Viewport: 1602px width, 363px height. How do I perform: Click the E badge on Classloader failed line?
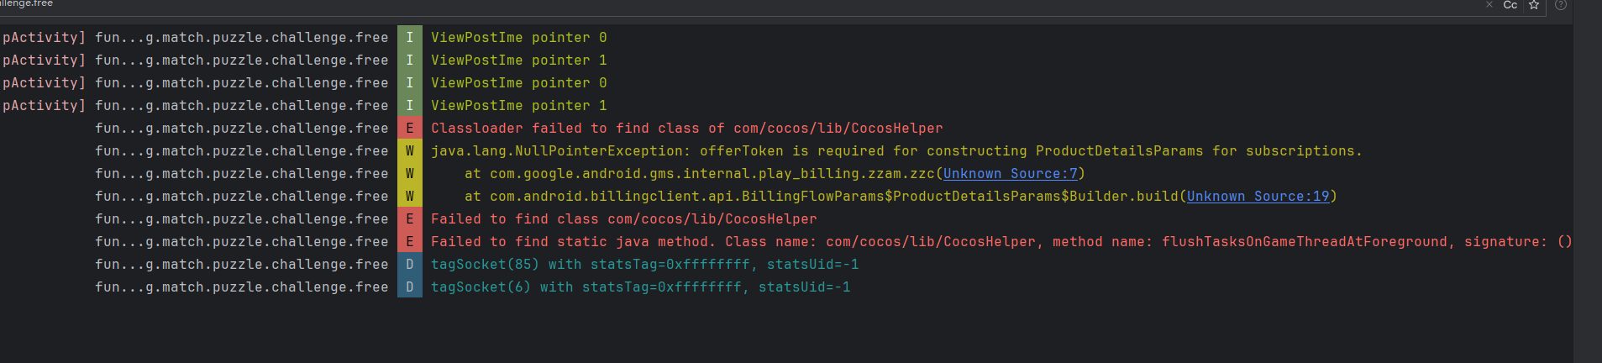tap(410, 129)
